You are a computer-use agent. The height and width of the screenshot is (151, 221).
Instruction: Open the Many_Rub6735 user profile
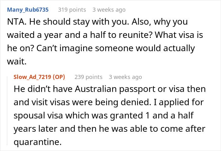point(28,9)
